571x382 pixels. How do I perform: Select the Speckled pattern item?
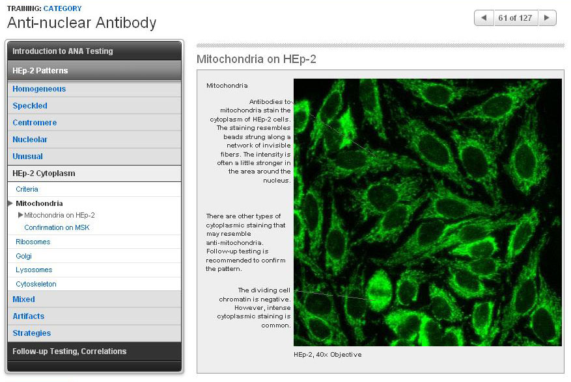tap(30, 106)
